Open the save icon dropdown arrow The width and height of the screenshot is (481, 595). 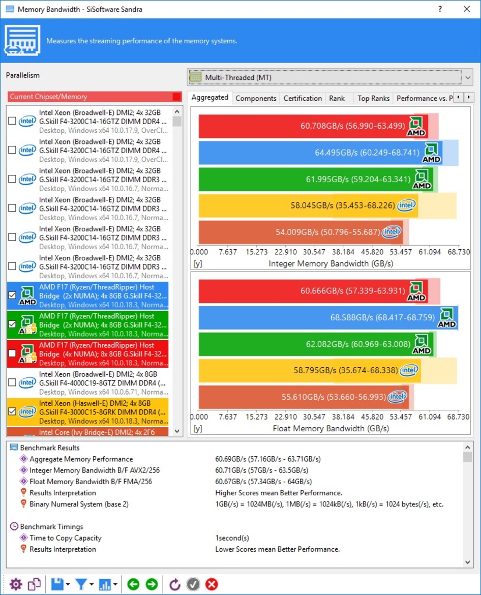(68, 584)
